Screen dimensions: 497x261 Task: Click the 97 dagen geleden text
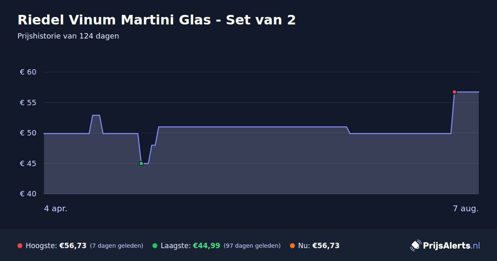252,246
